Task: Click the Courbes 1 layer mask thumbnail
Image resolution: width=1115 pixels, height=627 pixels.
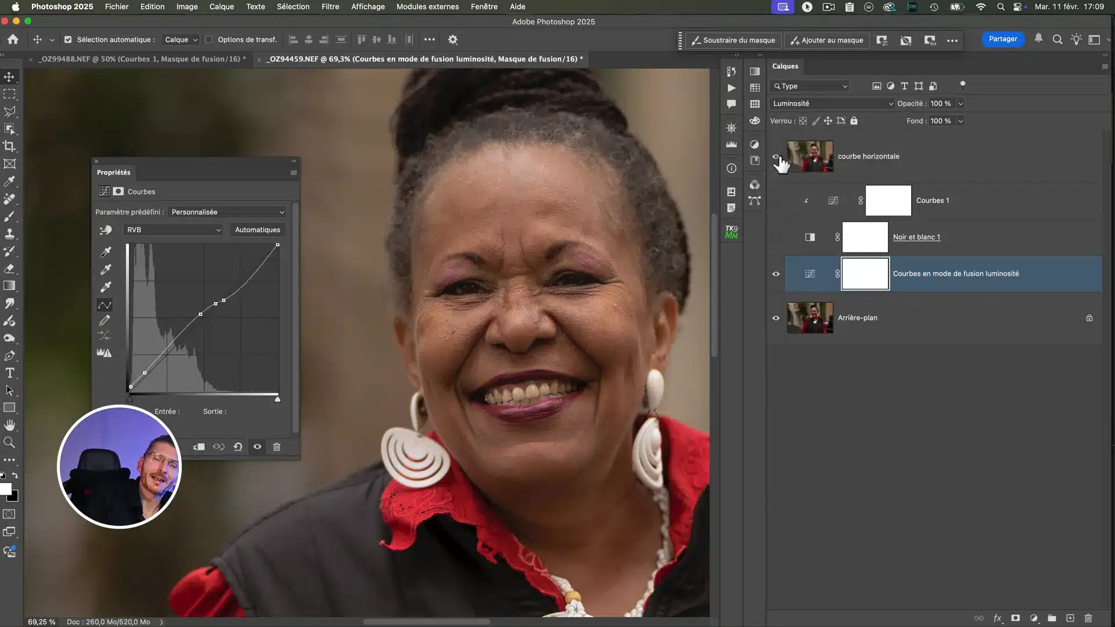Action: (x=888, y=200)
